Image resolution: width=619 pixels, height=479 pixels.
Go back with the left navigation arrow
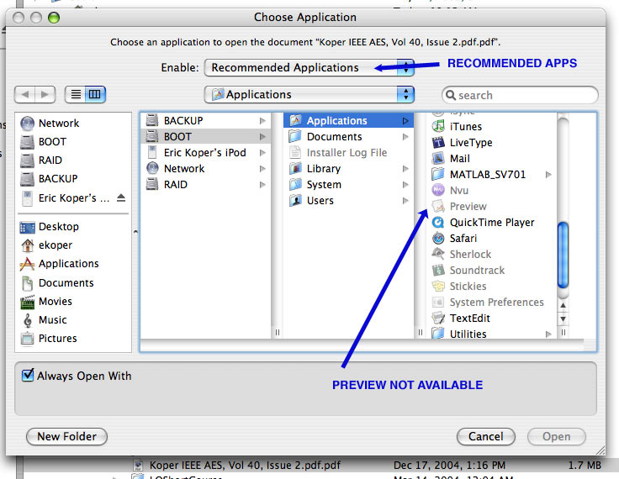click(25, 94)
